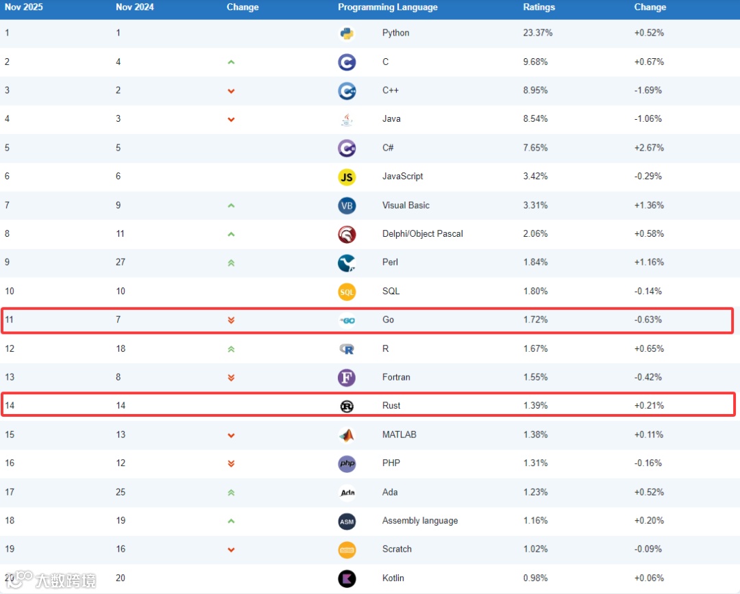Image resolution: width=740 pixels, height=594 pixels.
Task: Click the Delphi/Object Pascal language name
Action: (422, 234)
